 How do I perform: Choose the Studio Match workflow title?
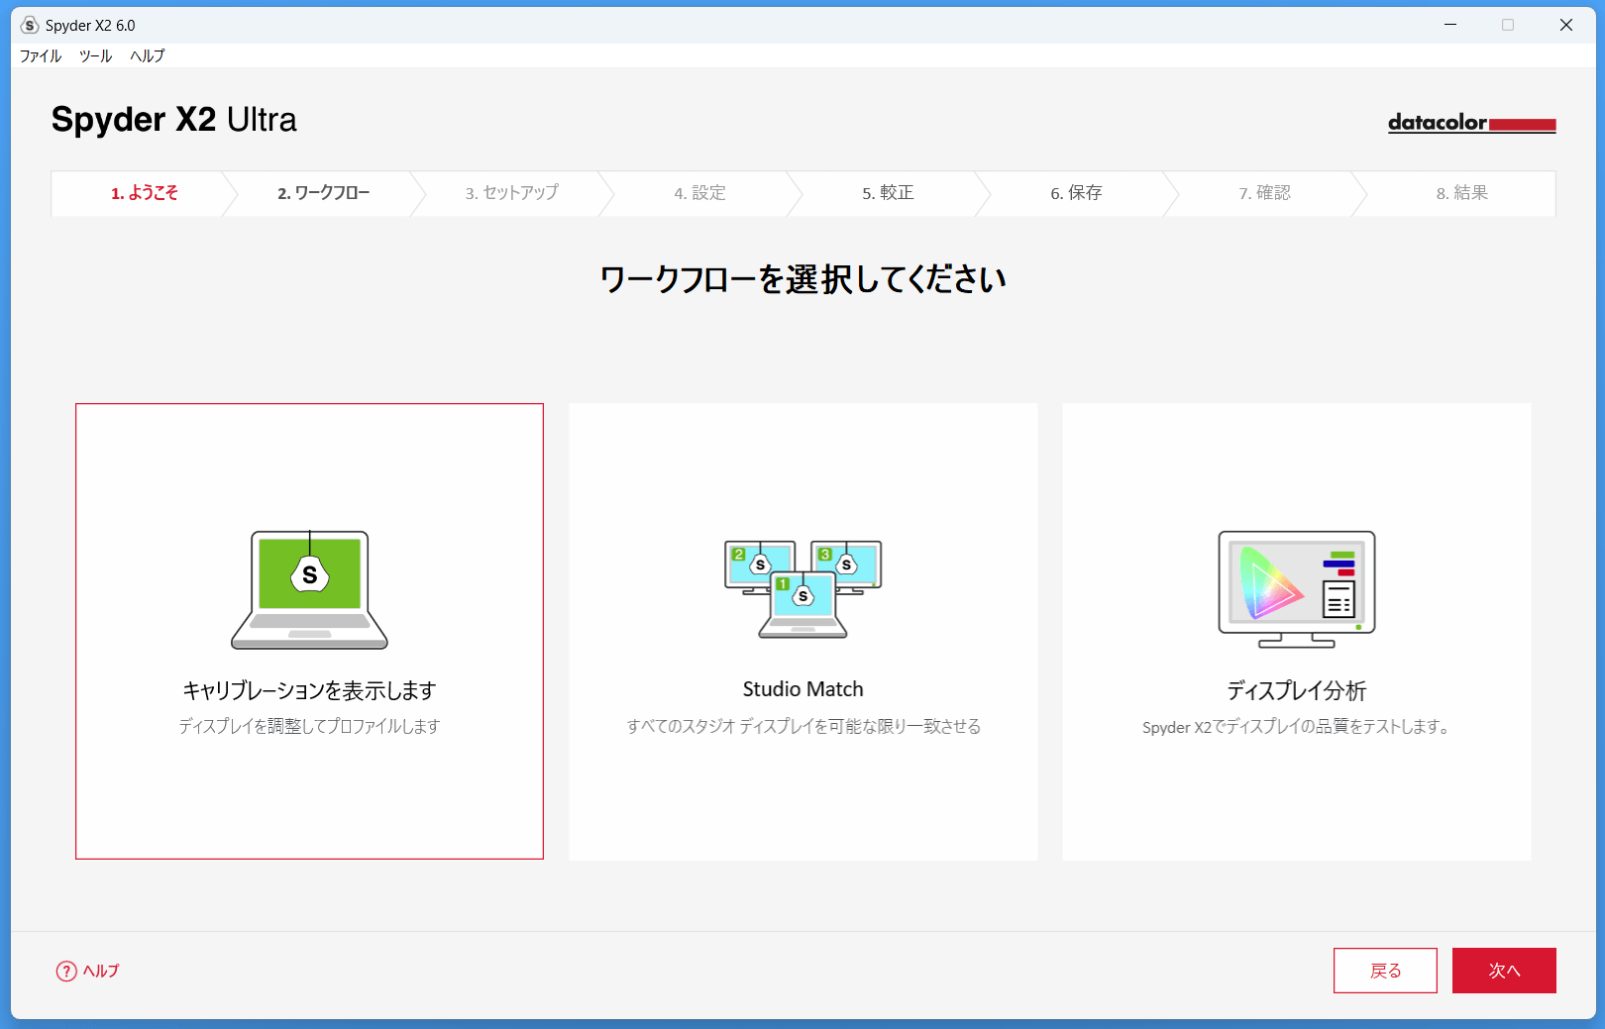click(x=802, y=689)
